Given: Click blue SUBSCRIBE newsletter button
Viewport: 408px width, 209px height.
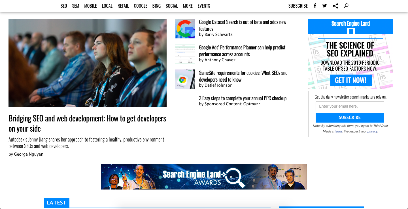Looking at the screenshot, I should [x=350, y=117].
